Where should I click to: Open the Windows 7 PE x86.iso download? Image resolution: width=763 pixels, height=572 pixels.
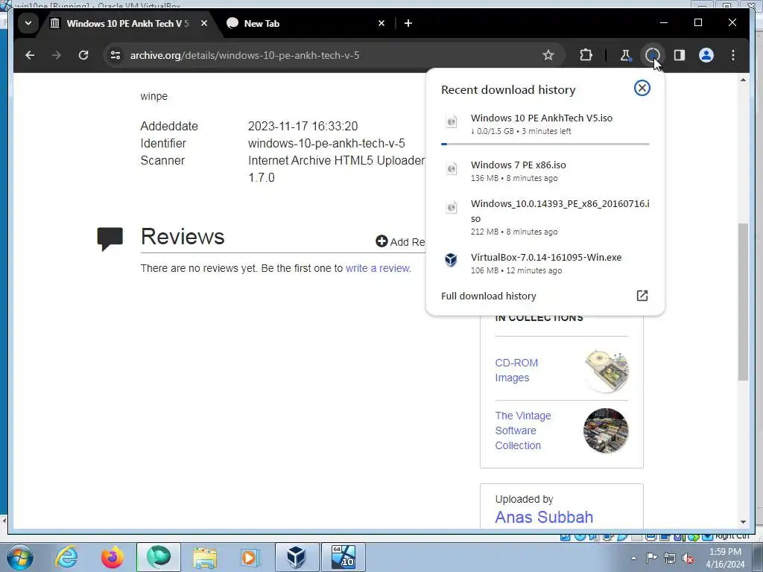click(545, 171)
